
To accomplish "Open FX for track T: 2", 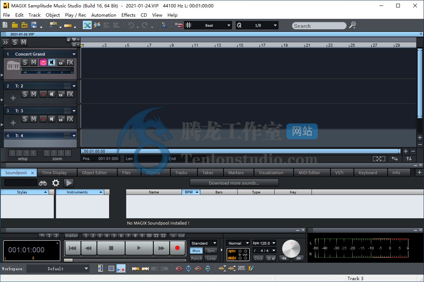I will (70, 94).
